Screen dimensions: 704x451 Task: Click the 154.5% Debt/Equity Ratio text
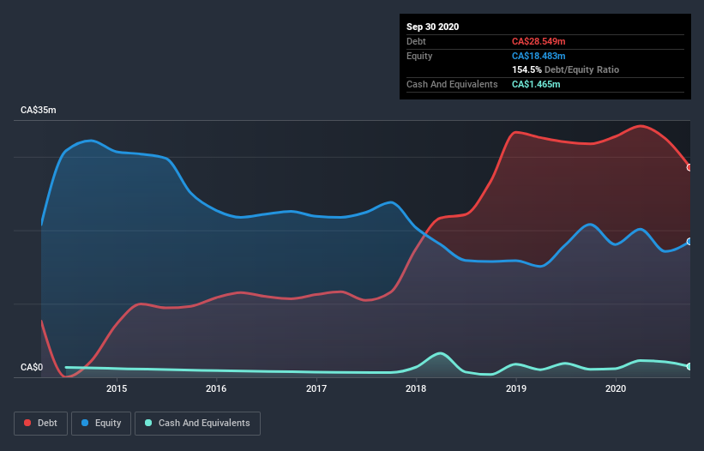coord(565,69)
